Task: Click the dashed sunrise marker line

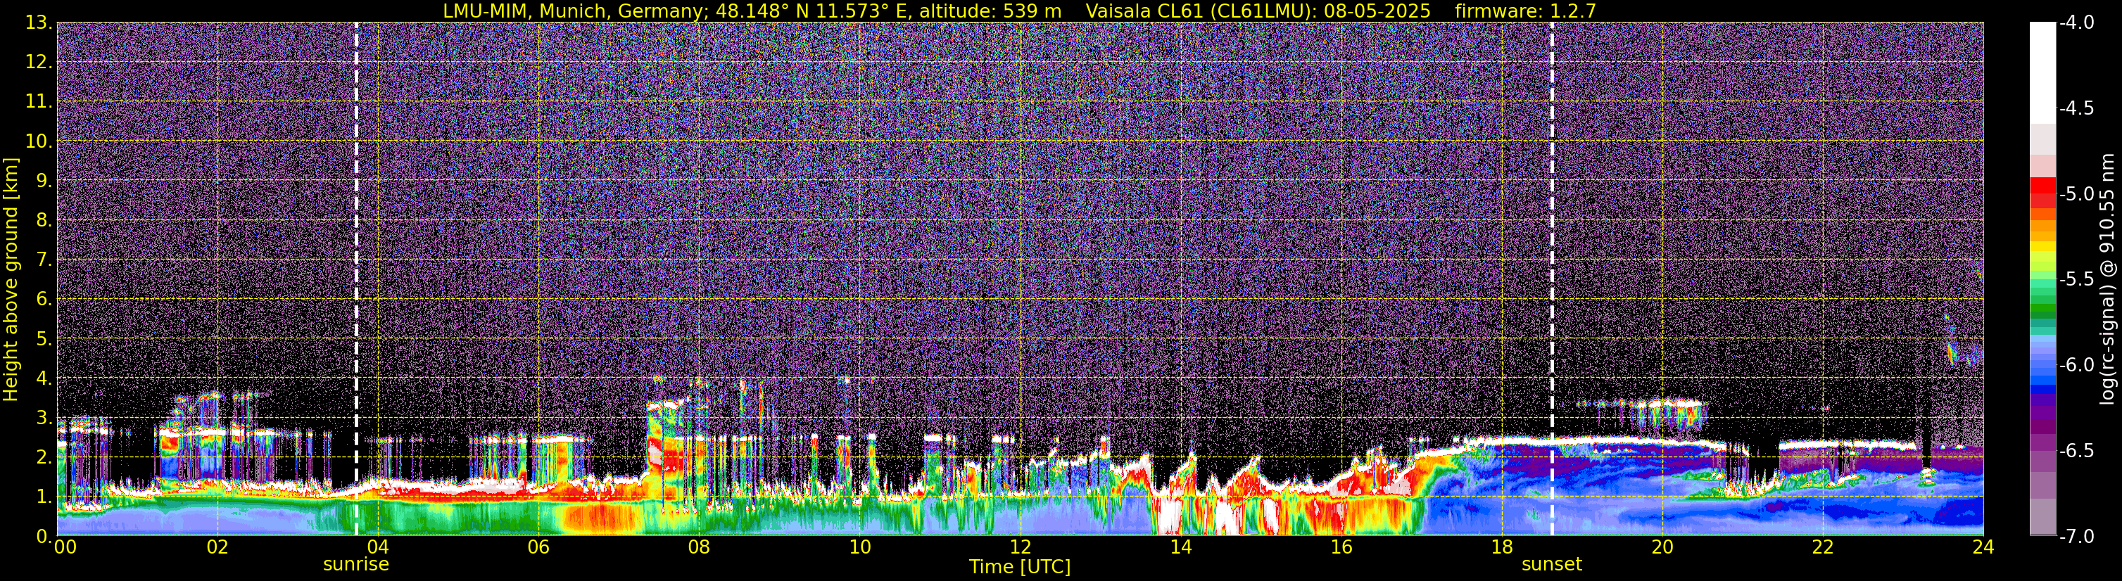Action: point(356,278)
